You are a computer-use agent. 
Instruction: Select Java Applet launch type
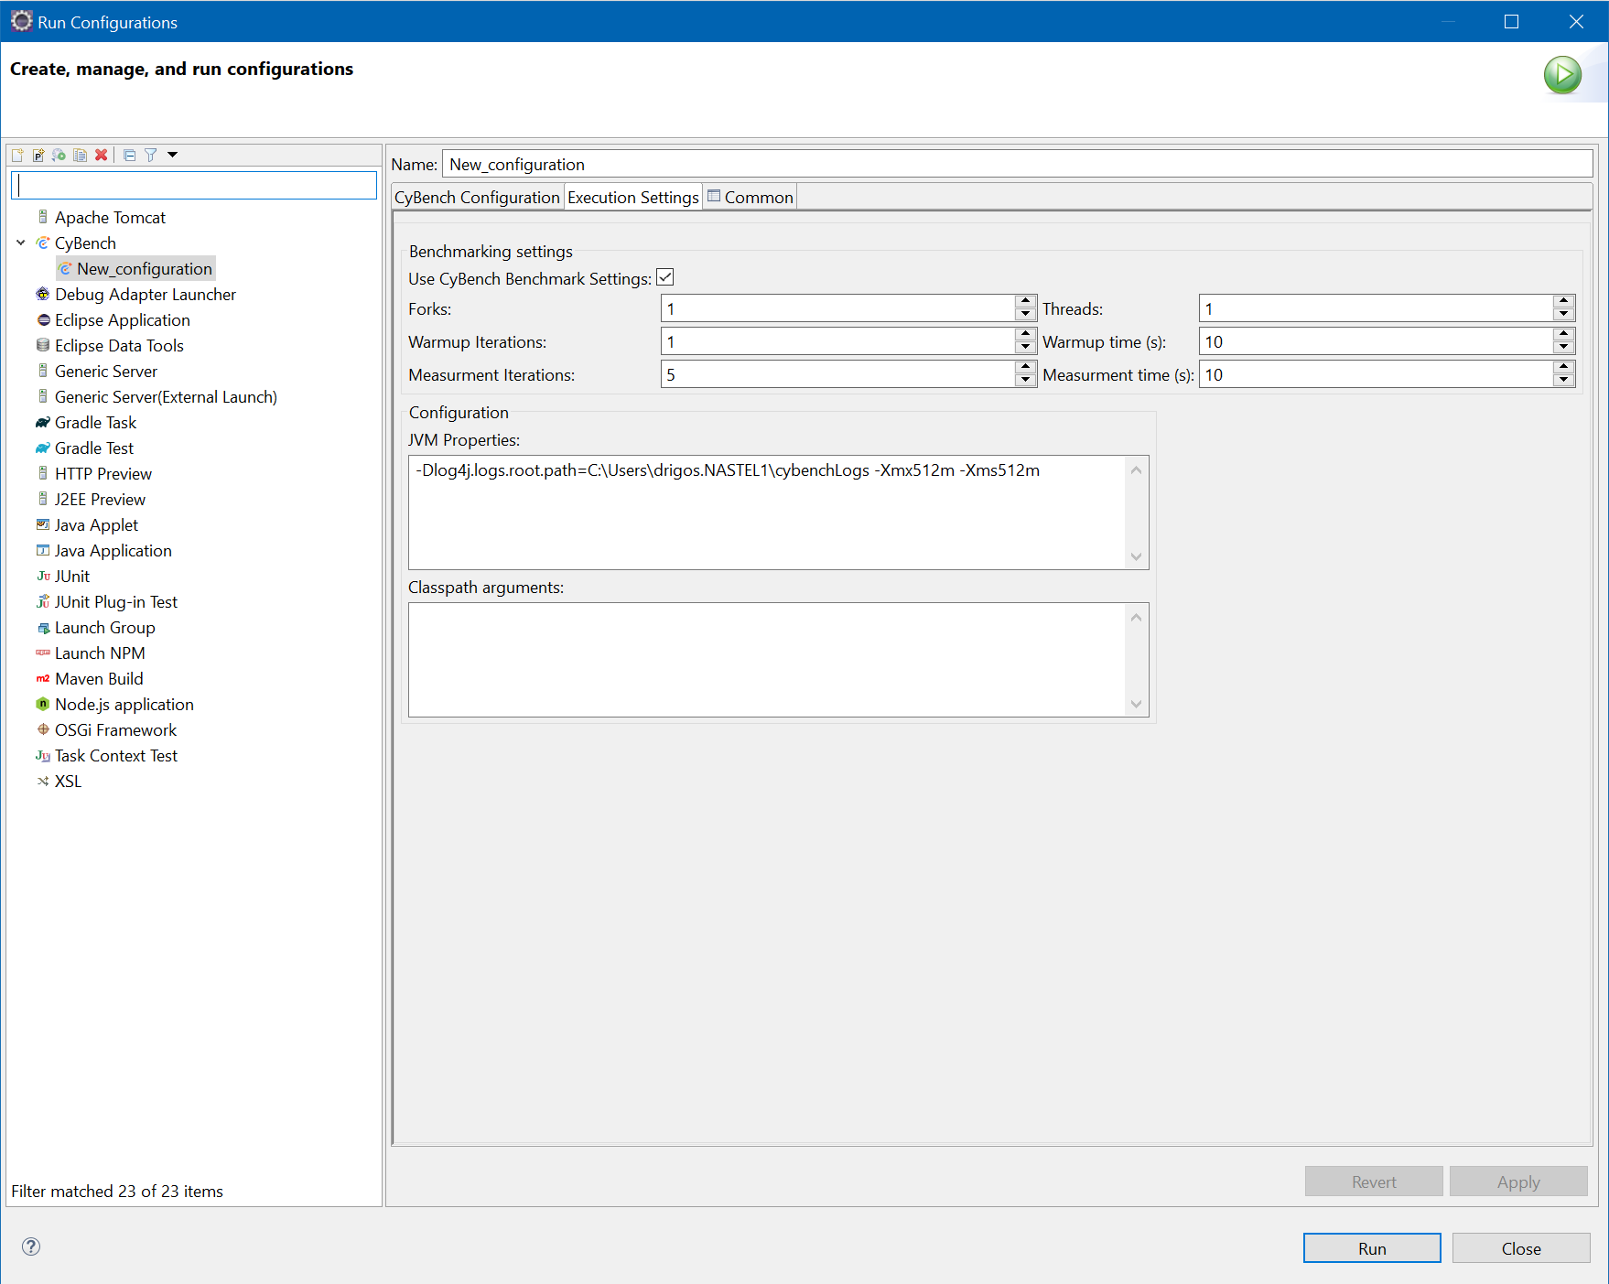tap(96, 524)
